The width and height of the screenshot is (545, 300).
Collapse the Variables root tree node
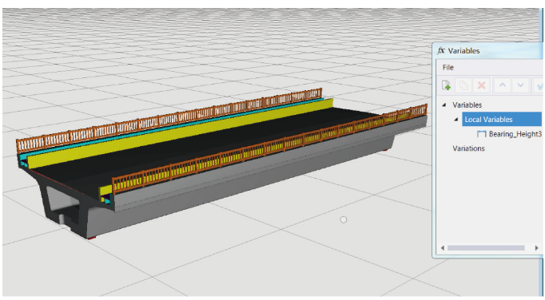pyautogui.click(x=444, y=105)
